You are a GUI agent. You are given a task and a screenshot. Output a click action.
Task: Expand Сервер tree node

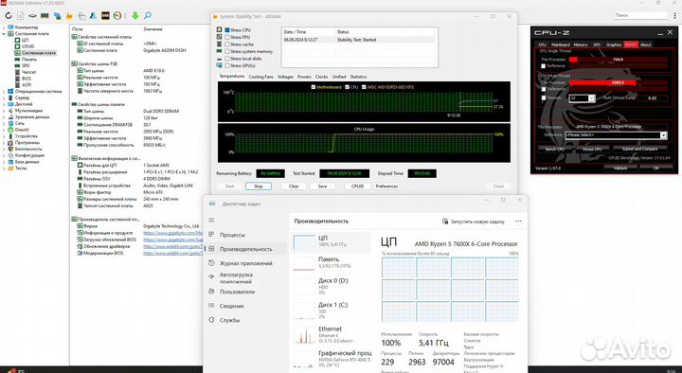coord(5,98)
